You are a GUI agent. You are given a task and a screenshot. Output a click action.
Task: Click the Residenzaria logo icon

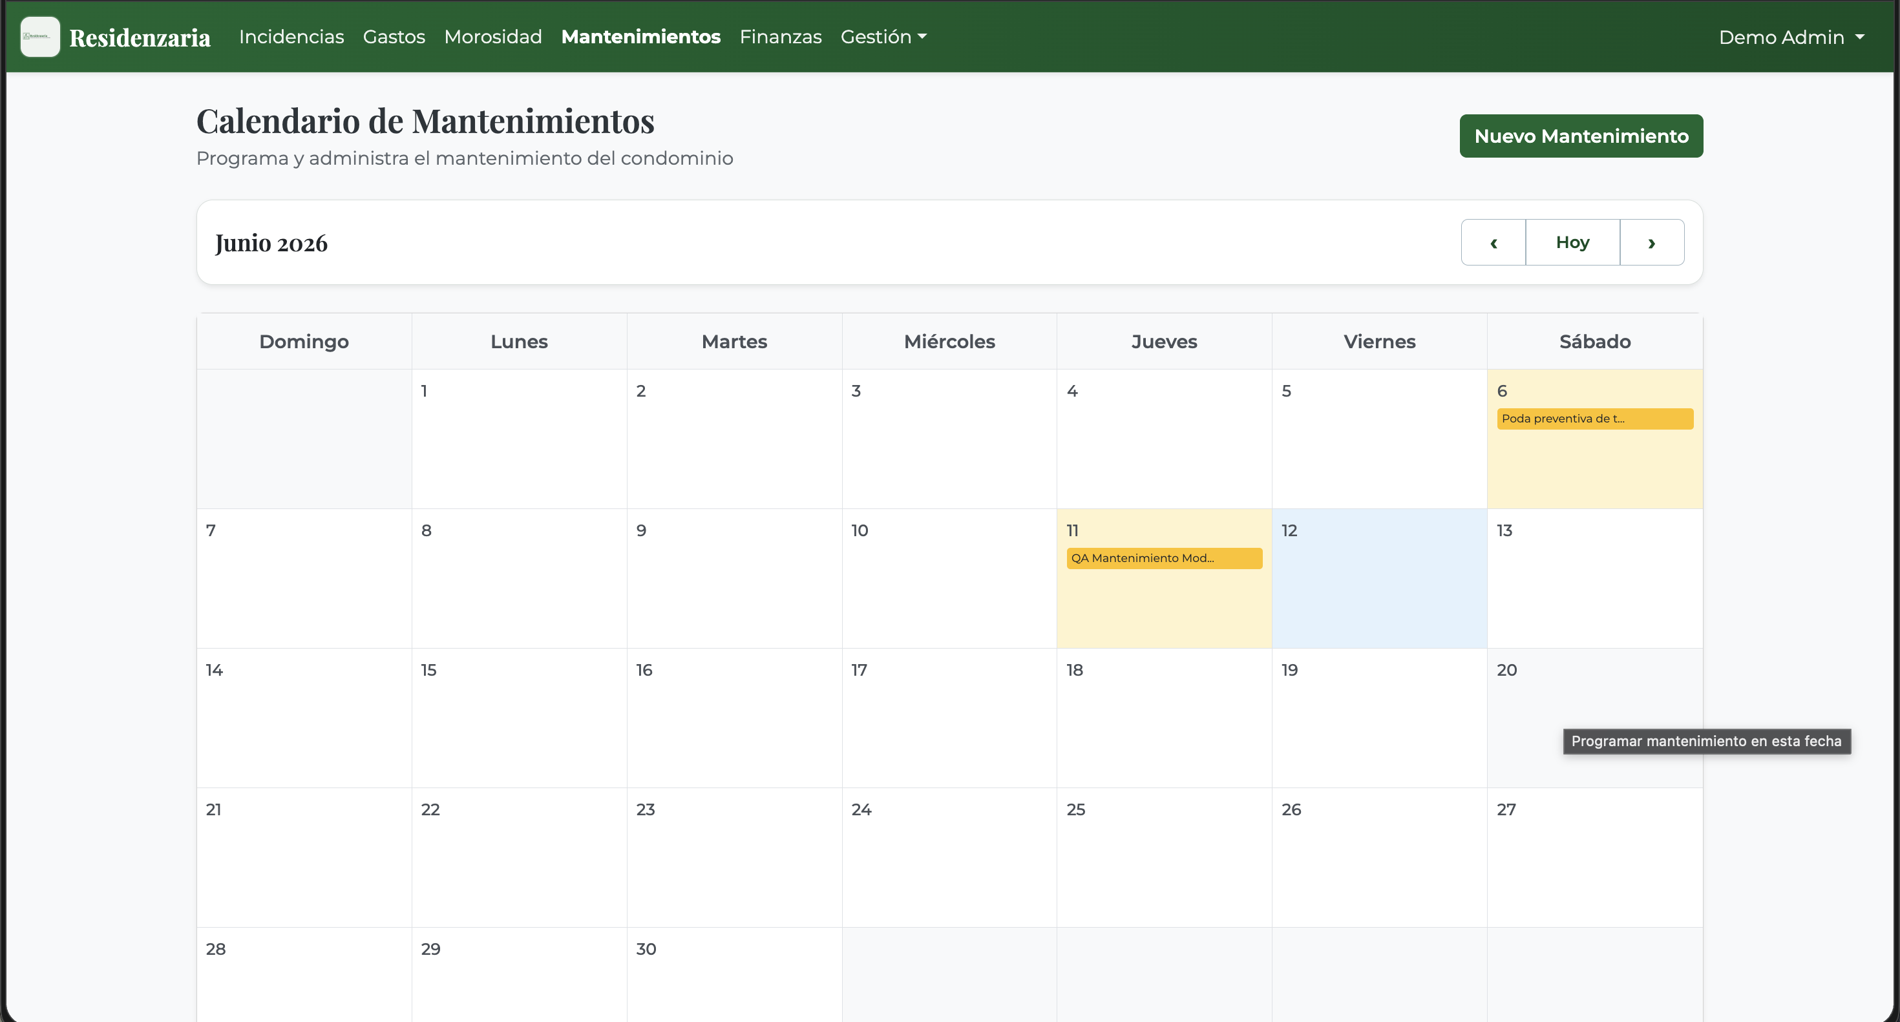tap(40, 37)
